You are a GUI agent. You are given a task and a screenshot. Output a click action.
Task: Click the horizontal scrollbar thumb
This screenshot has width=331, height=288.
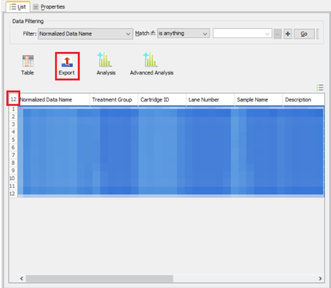point(100,278)
